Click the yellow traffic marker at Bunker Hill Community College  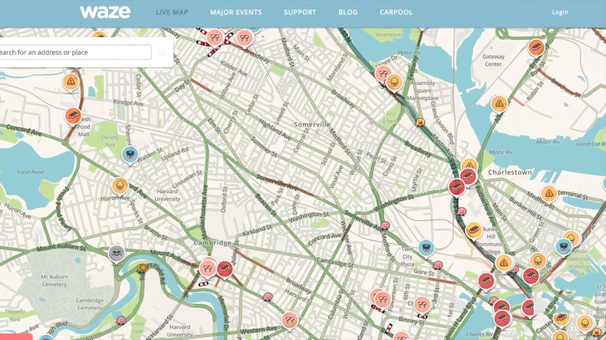[474, 230]
